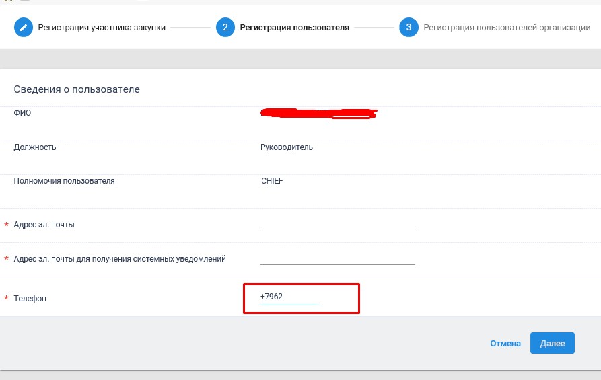Viewport: 601px width, 380px height.
Task: Click the 'Адрес эл. почты' label
Action: point(44,225)
